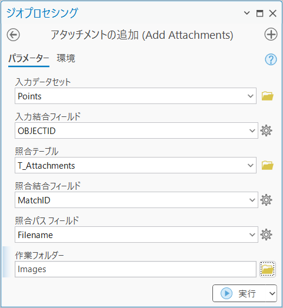Screen dimensions: 283x308
Task: Browse for working folder with the folder icon
Action: [268, 269]
